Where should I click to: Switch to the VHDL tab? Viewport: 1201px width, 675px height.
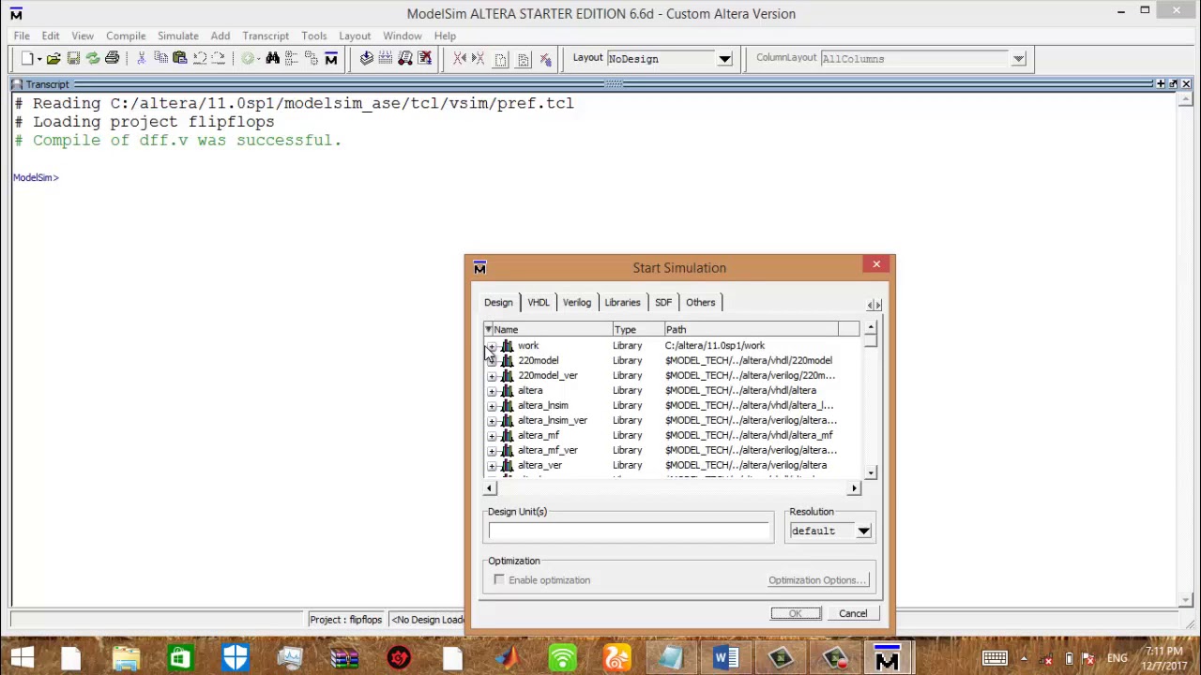pos(539,302)
